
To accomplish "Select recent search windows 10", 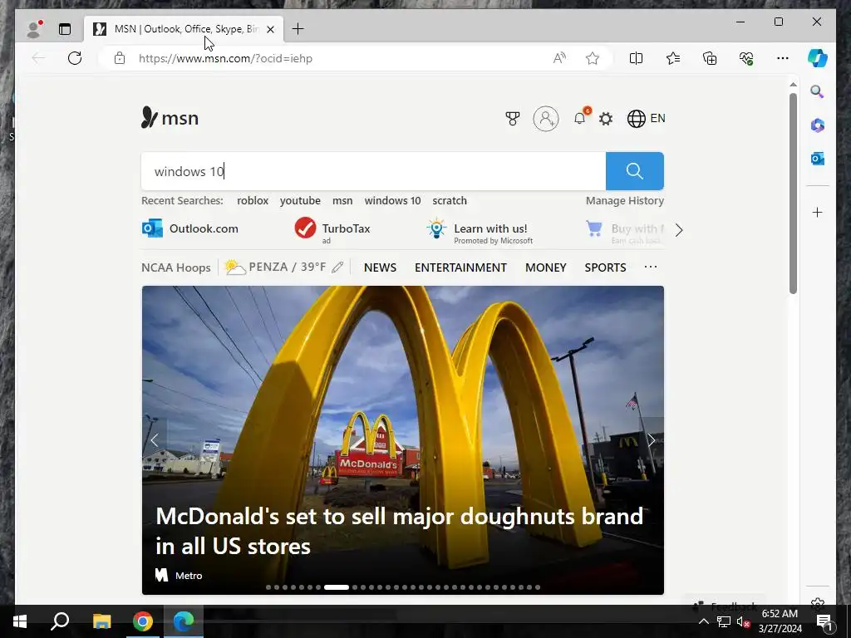I will click(x=392, y=201).
